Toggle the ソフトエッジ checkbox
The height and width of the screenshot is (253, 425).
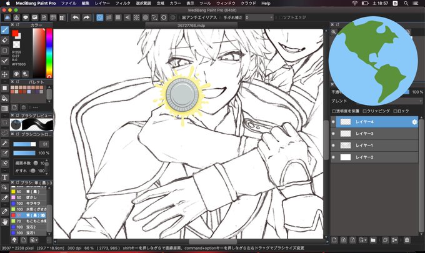click(x=281, y=17)
